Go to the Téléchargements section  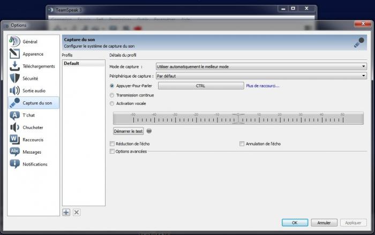pos(39,66)
